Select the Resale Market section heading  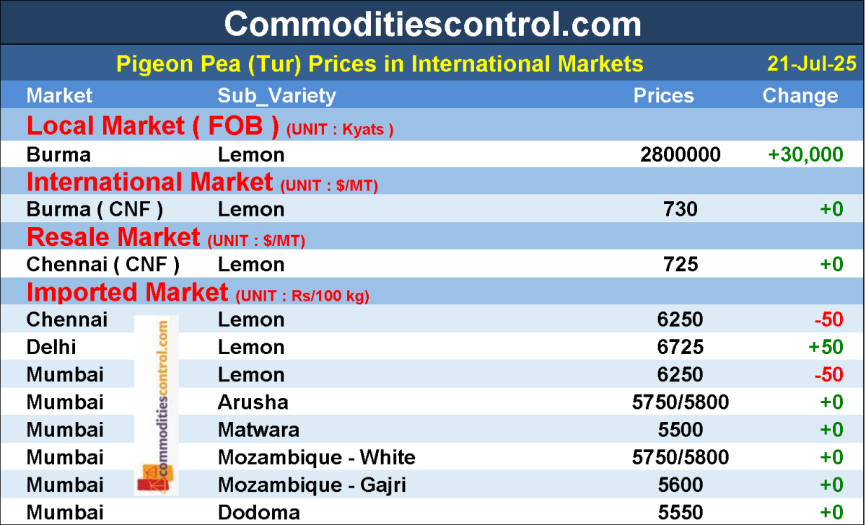click(113, 237)
